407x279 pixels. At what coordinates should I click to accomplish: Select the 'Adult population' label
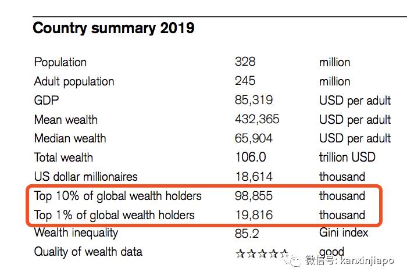pos(74,81)
